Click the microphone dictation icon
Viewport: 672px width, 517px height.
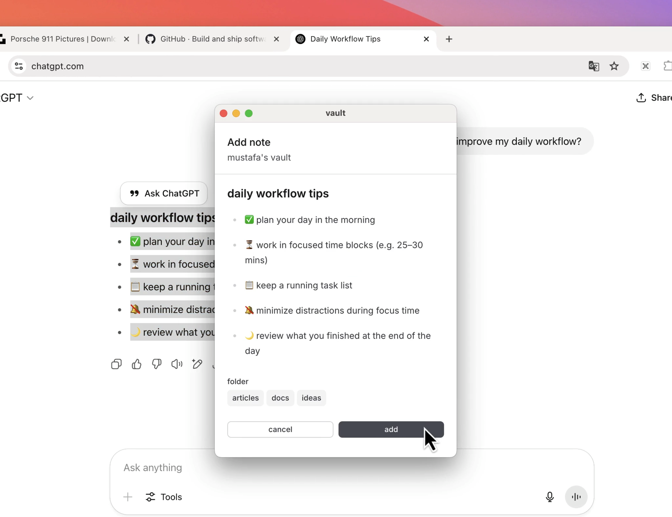click(550, 497)
